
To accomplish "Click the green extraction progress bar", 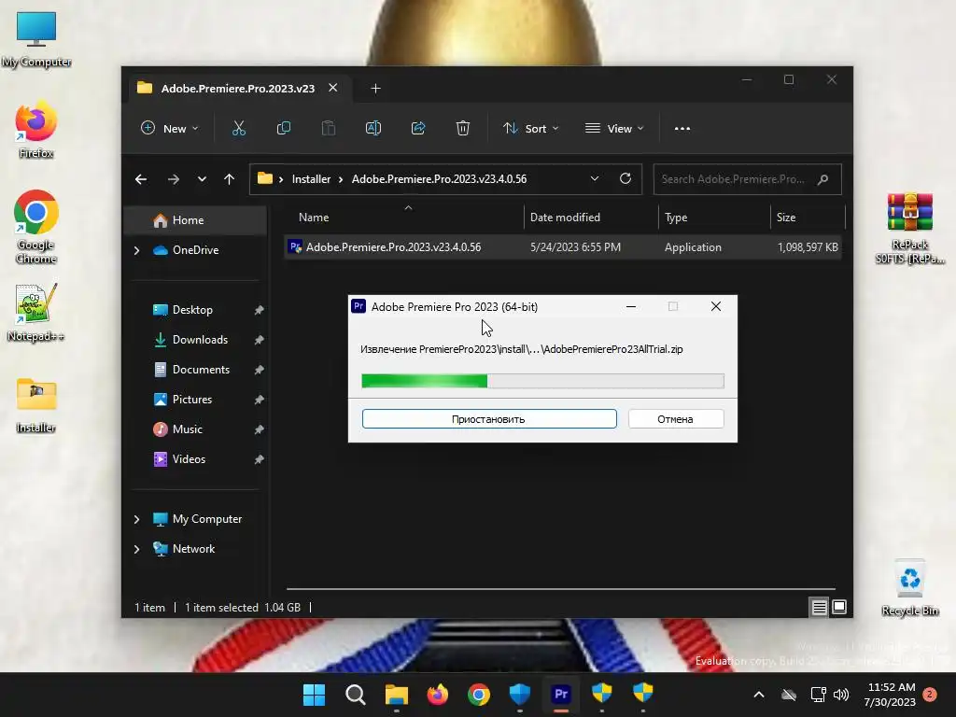I will pyautogui.click(x=542, y=381).
